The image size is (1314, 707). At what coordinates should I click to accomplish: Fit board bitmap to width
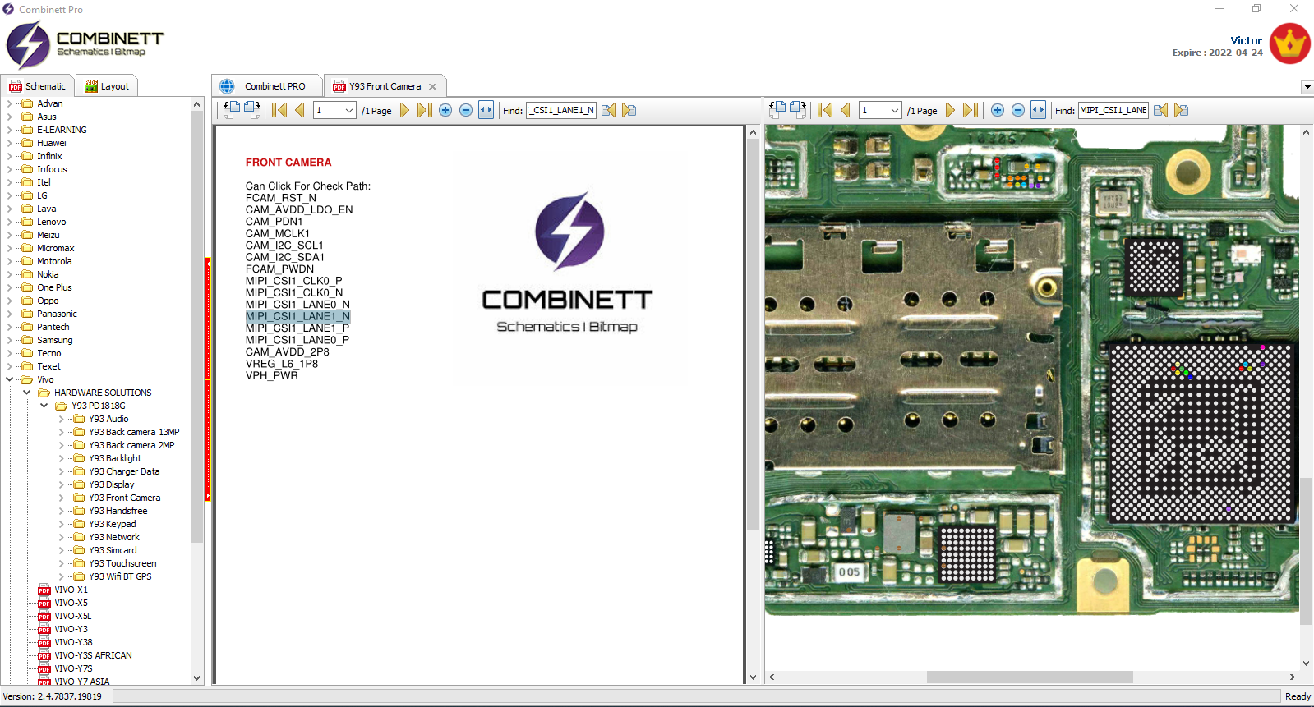tap(1039, 110)
